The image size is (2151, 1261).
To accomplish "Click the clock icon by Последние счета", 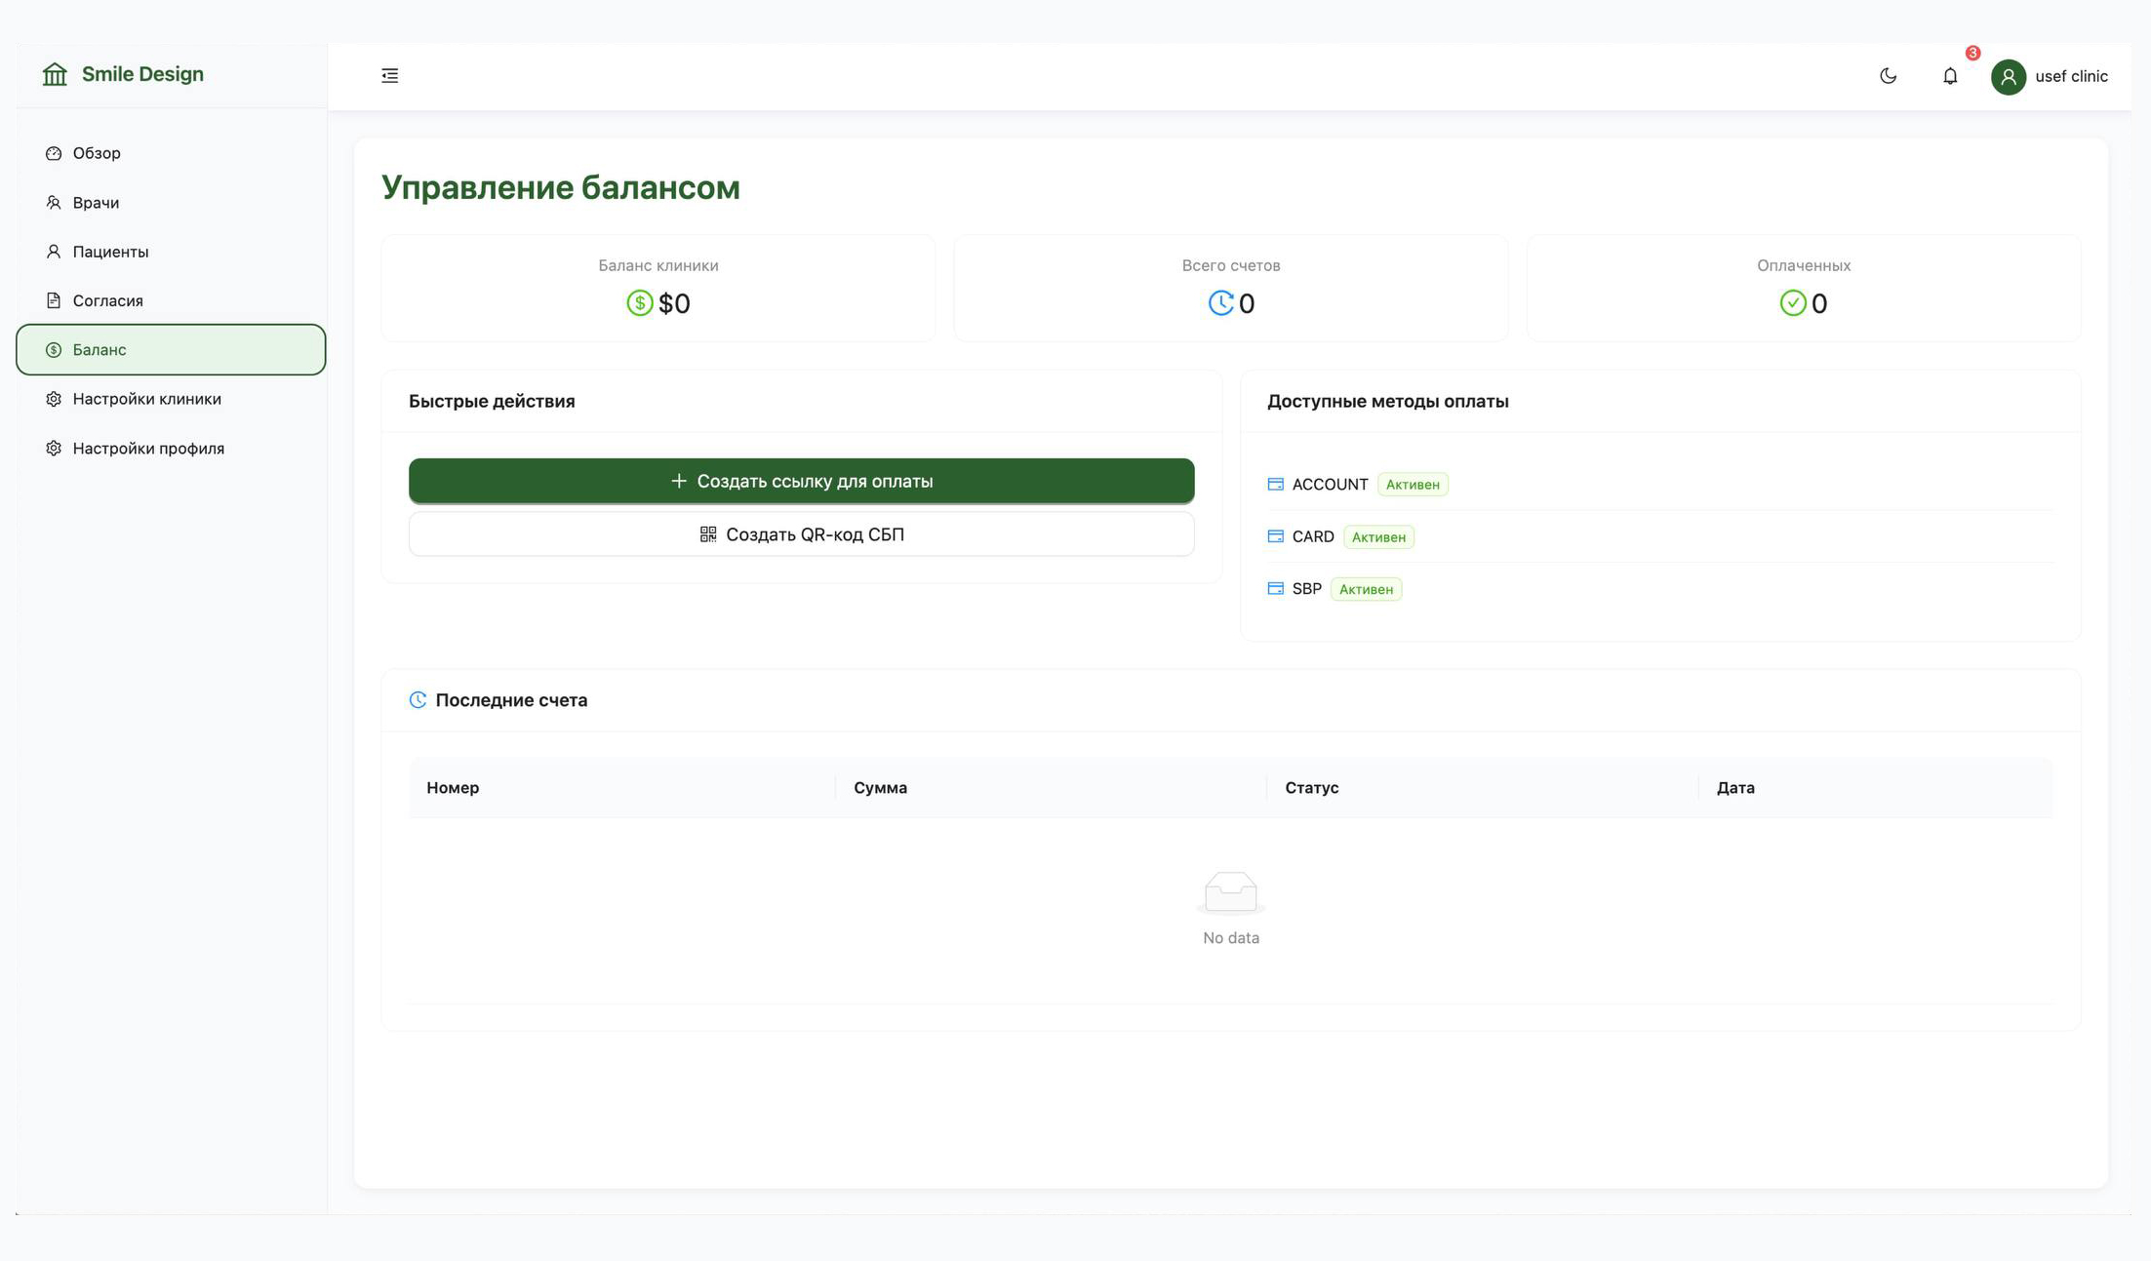I will pyautogui.click(x=418, y=700).
